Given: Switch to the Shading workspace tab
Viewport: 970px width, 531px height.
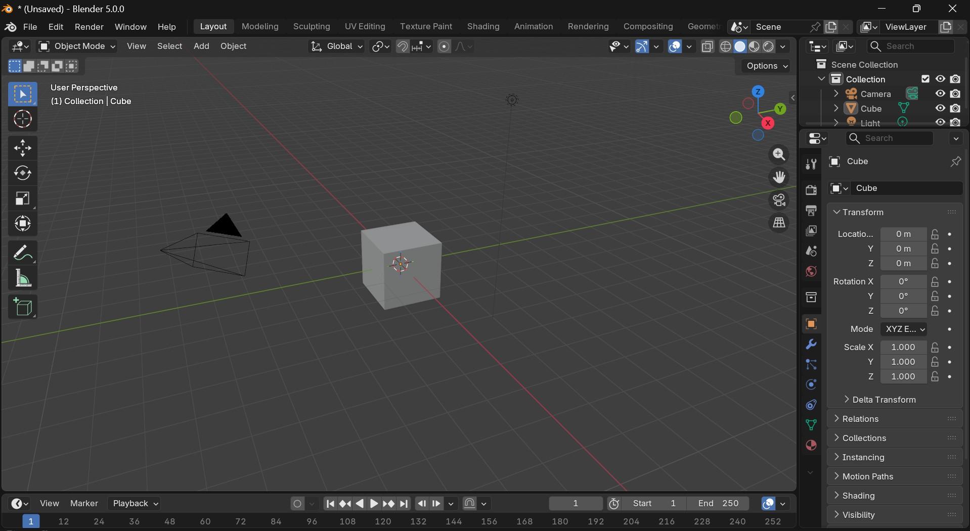Looking at the screenshot, I should 483,26.
